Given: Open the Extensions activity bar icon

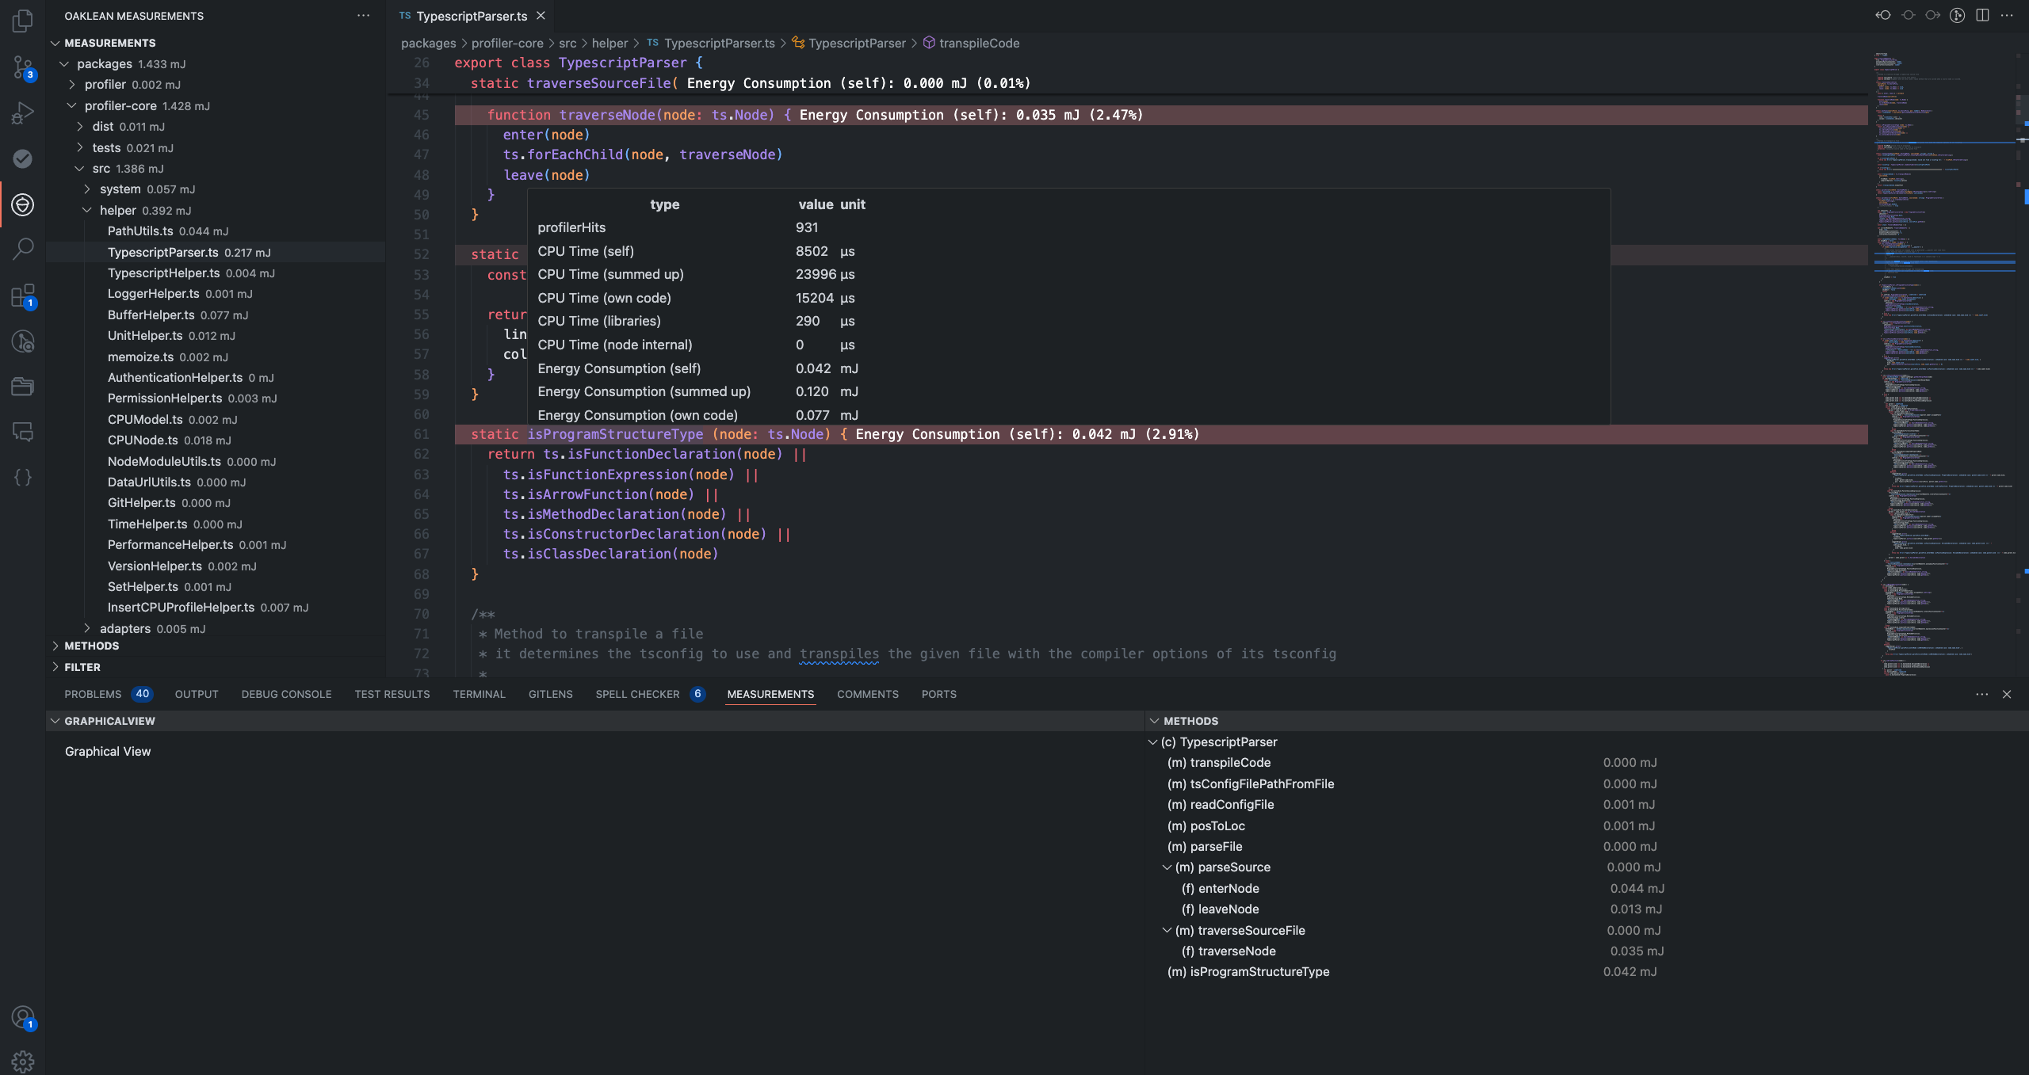Looking at the screenshot, I should [x=22, y=296].
